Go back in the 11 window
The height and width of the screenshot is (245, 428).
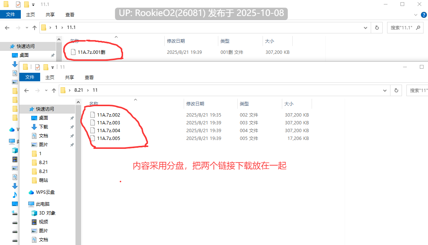(26, 91)
